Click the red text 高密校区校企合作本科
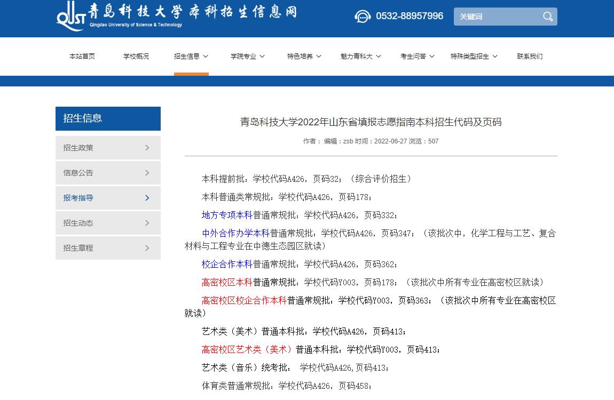This screenshot has width=614, height=400. pyautogui.click(x=245, y=301)
